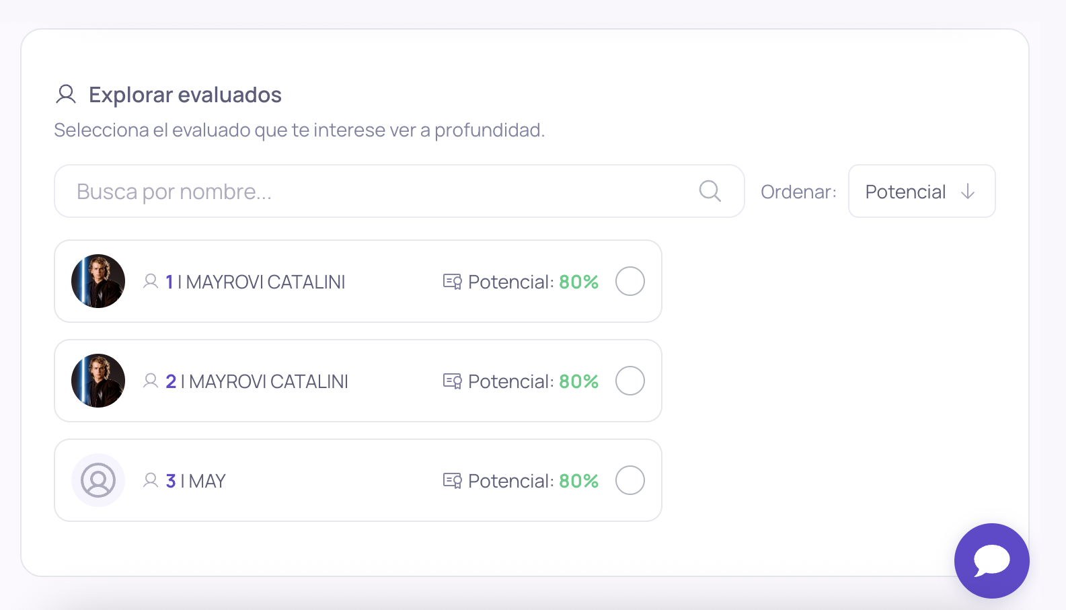
Task: Click the certificate icon in row 1
Action: [453, 282]
